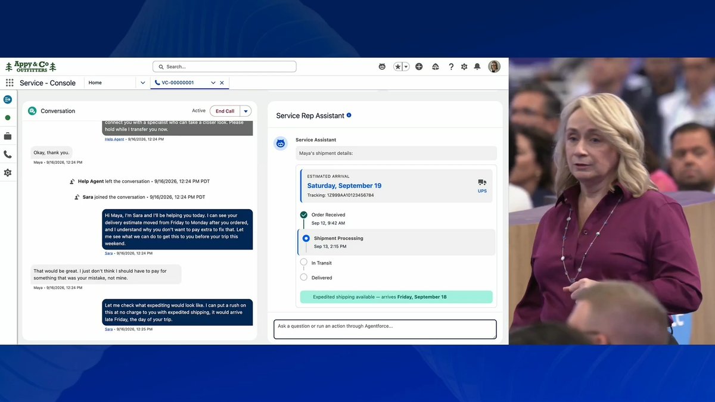Image resolution: width=715 pixels, height=402 pixels.
Task: Click the Appy & Co Outfitters logo
Action: [x=31, y=67]
